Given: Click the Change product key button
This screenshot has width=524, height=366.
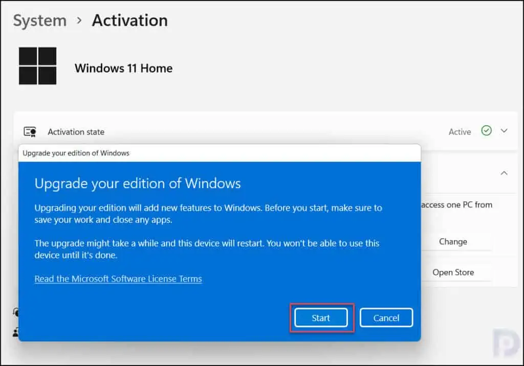Looking at the screenshot, I should pyautogui.click(x=453, y=241).
